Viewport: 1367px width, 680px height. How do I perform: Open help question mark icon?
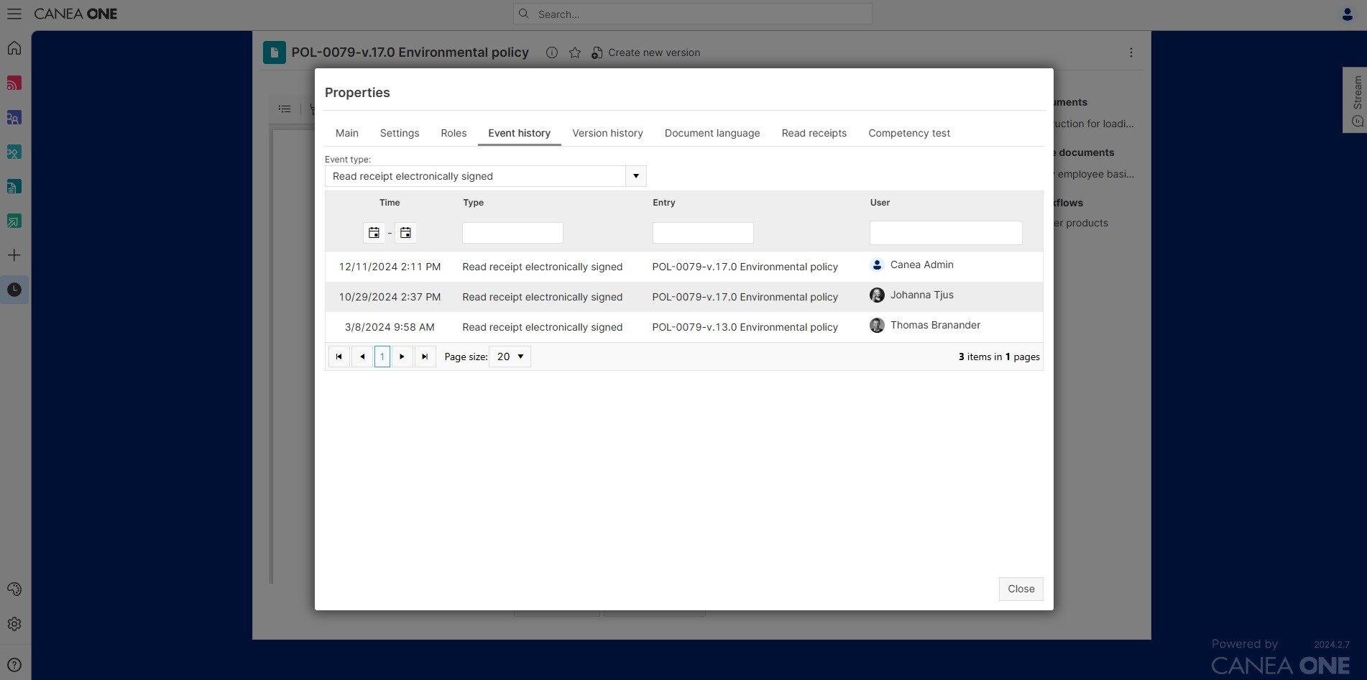[14, 665]
